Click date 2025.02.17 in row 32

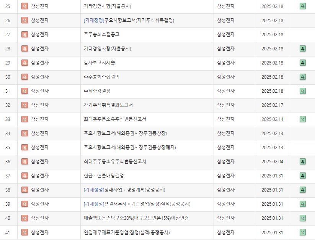(273, 105)
